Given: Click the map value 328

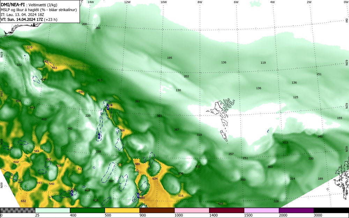Looking at the screenshot, I should pyautogui.click(x=276, y=201).
